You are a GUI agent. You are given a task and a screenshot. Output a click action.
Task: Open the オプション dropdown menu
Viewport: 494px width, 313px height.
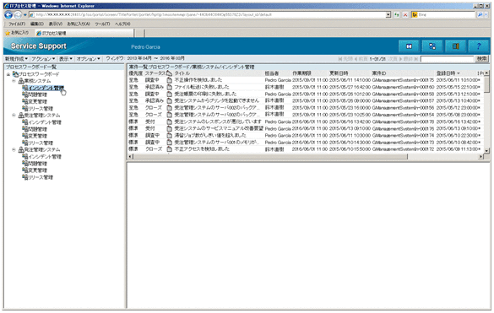point(88,58)
